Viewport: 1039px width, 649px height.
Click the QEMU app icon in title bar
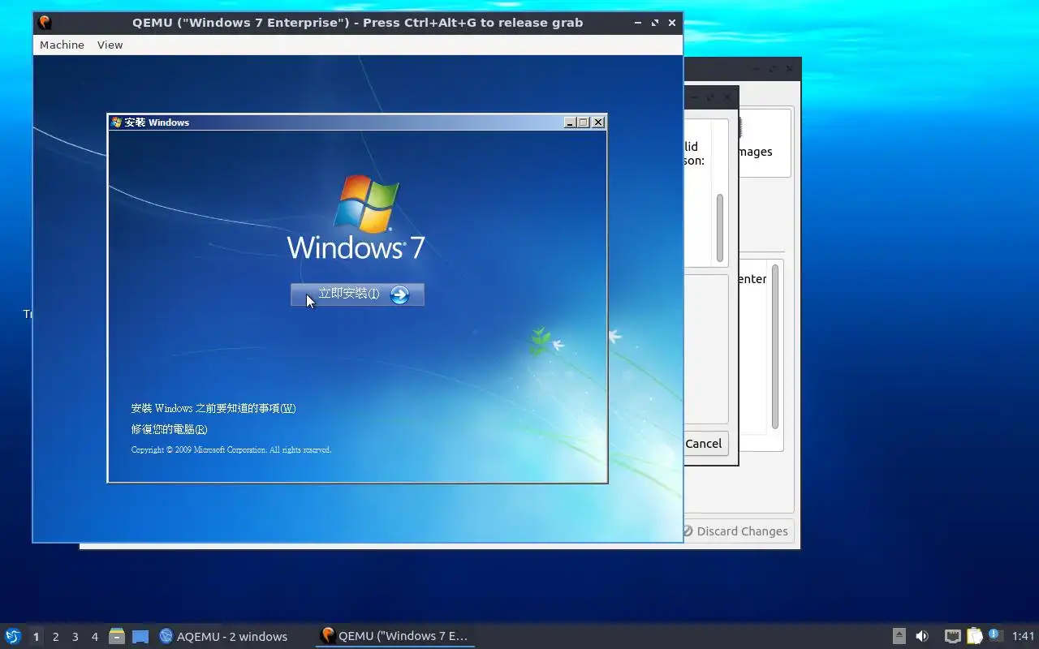point(45,23)
